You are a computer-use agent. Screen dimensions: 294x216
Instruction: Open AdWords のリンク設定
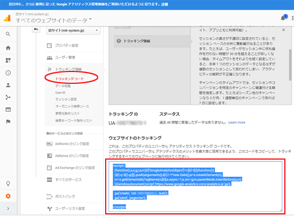pyautogui.click(x=72, y=144)
